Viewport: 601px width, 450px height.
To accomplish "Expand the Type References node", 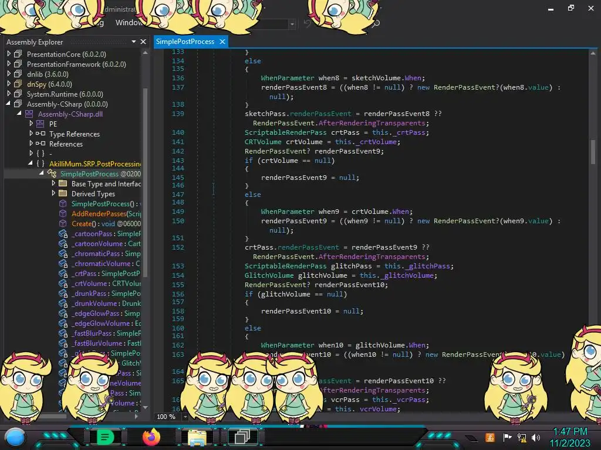I will pos(31,134).
